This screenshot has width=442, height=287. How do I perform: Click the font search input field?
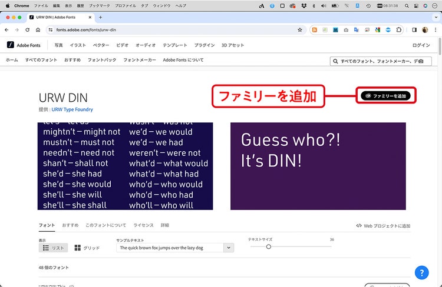pyautogui.click(x=381, y=61)
